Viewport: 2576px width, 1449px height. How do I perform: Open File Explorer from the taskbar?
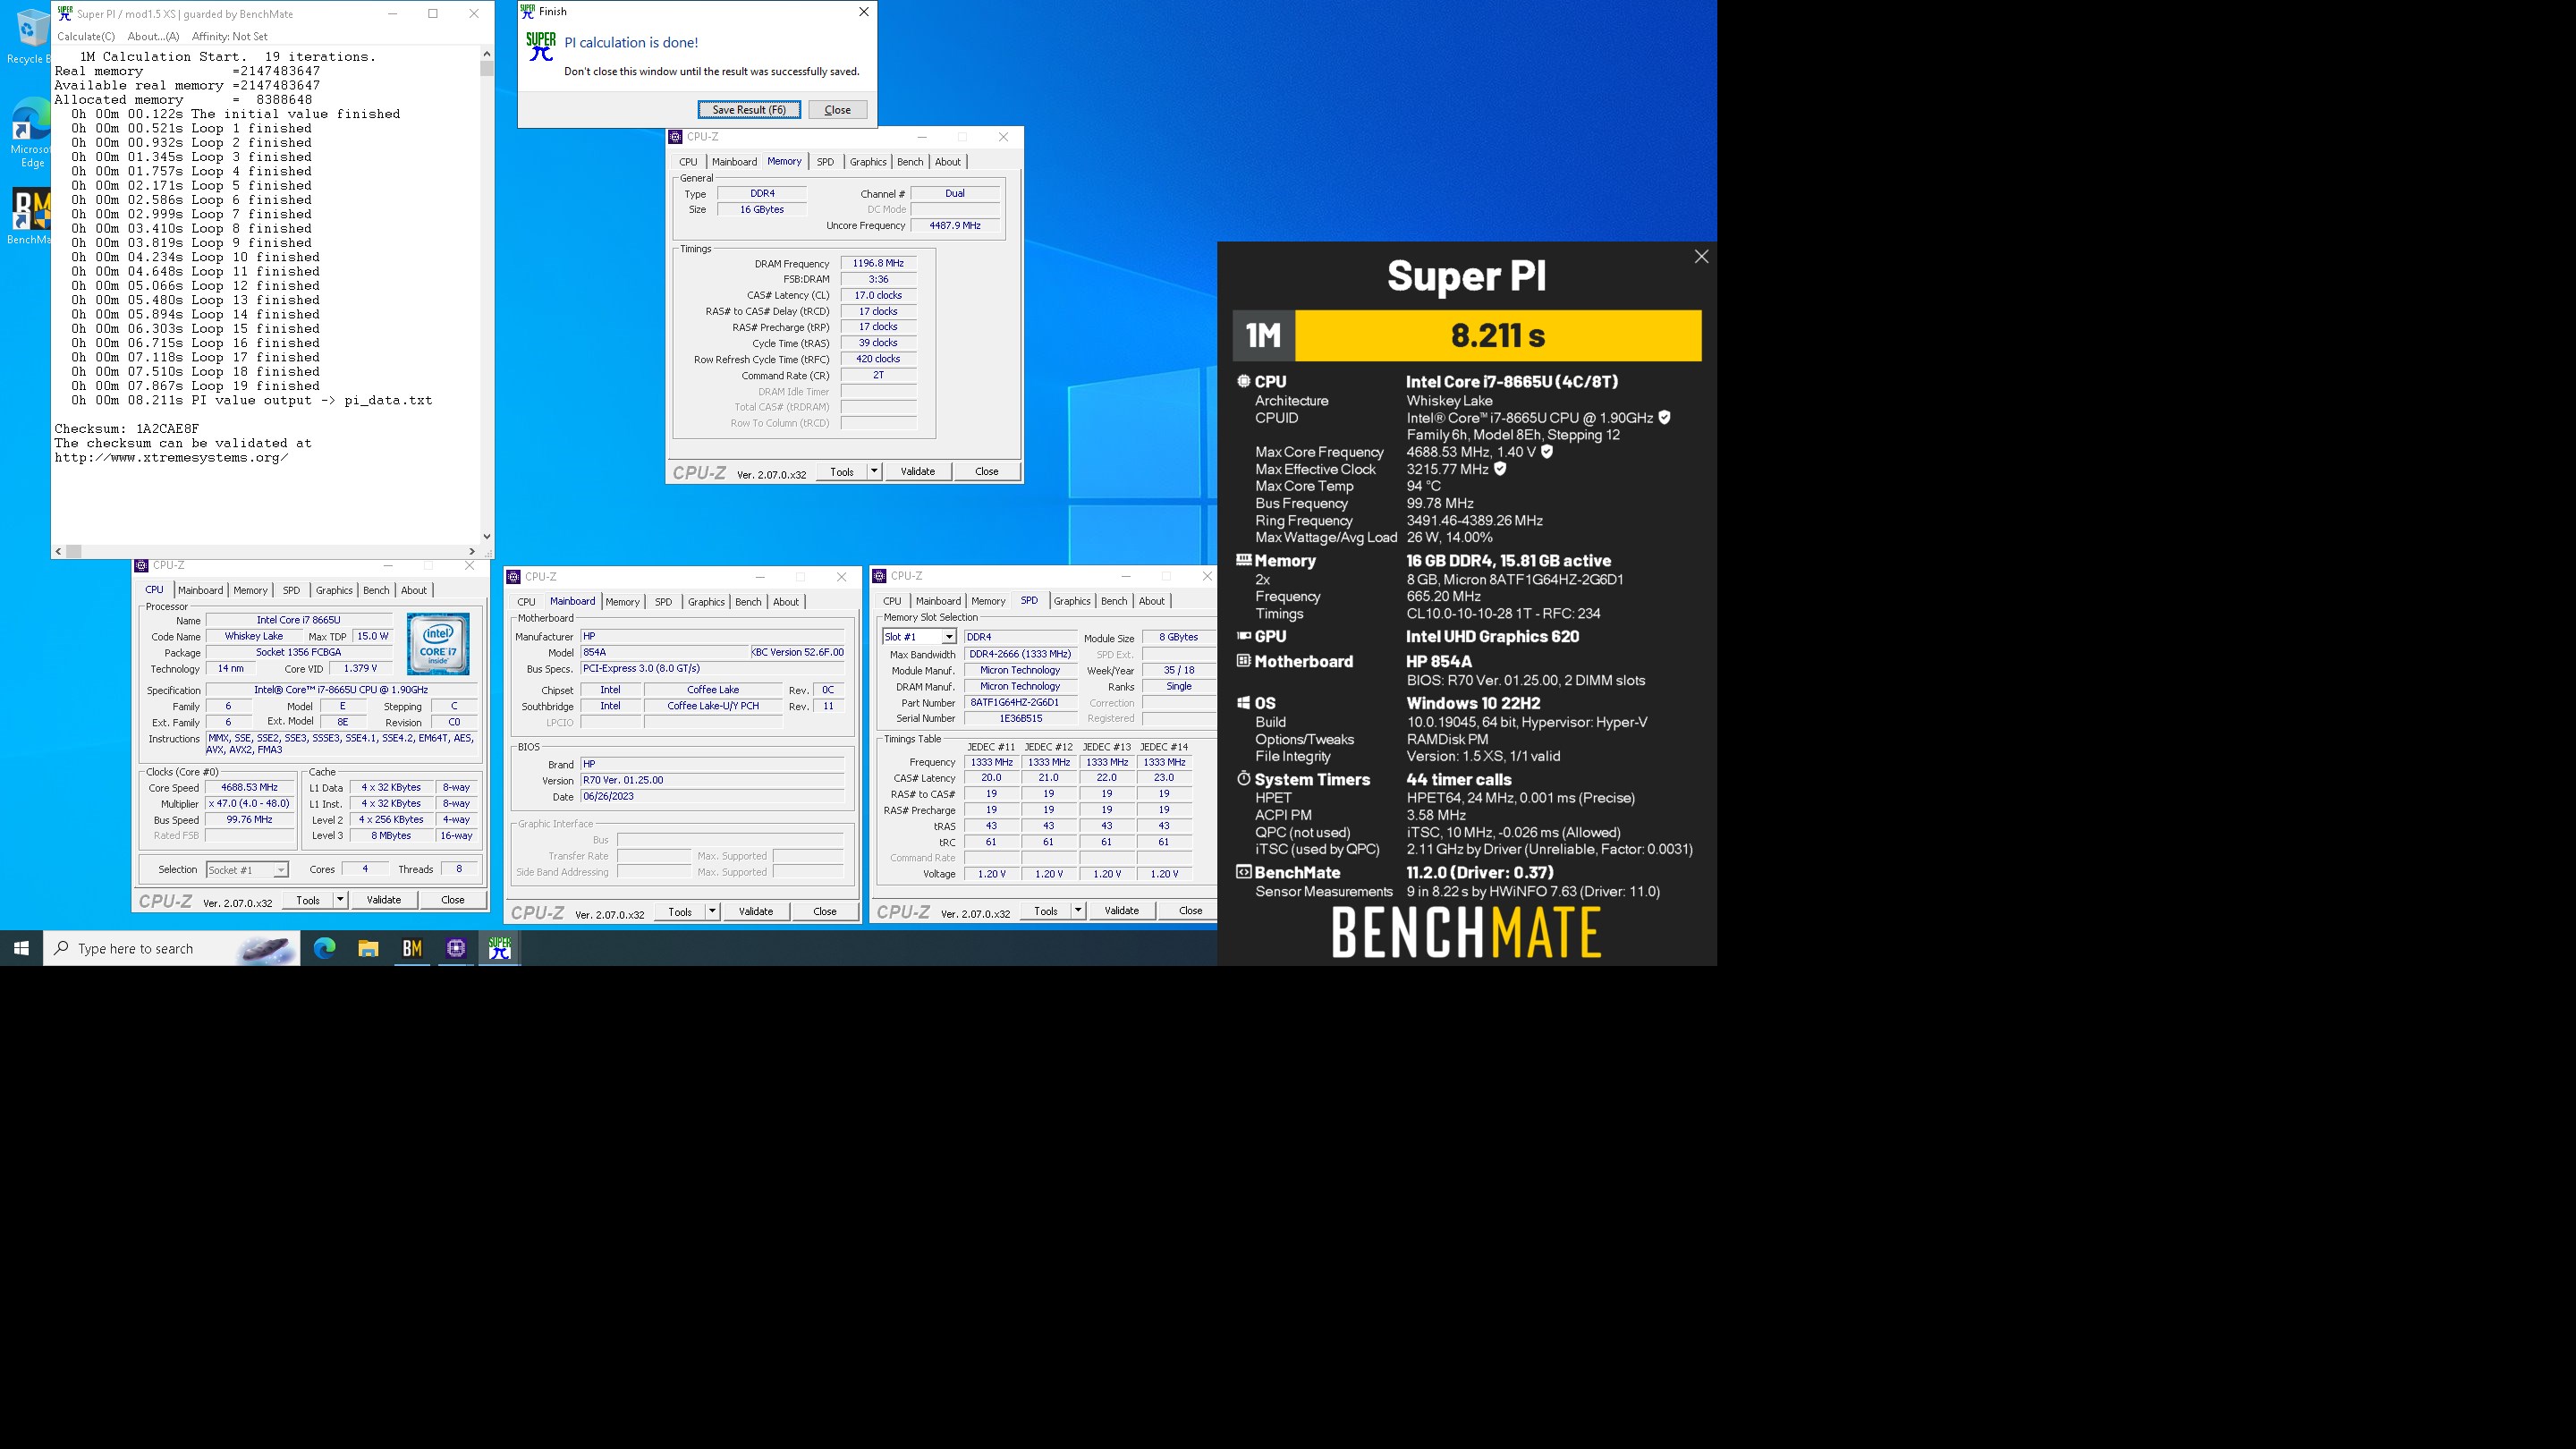click(368, 948)
